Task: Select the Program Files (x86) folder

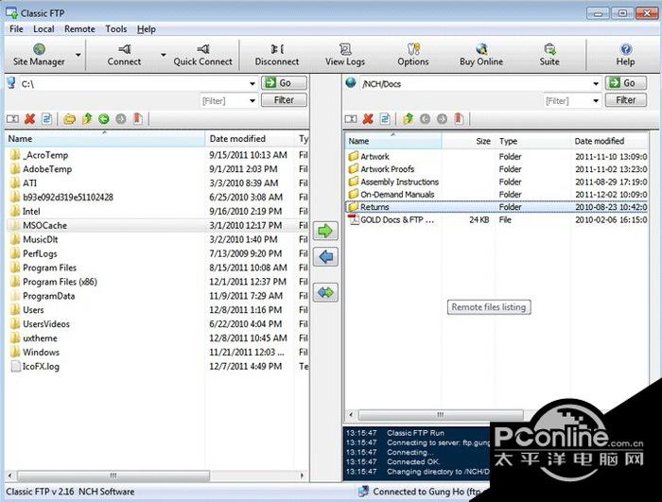Action: pyautogui.click(x=157, y=282)
